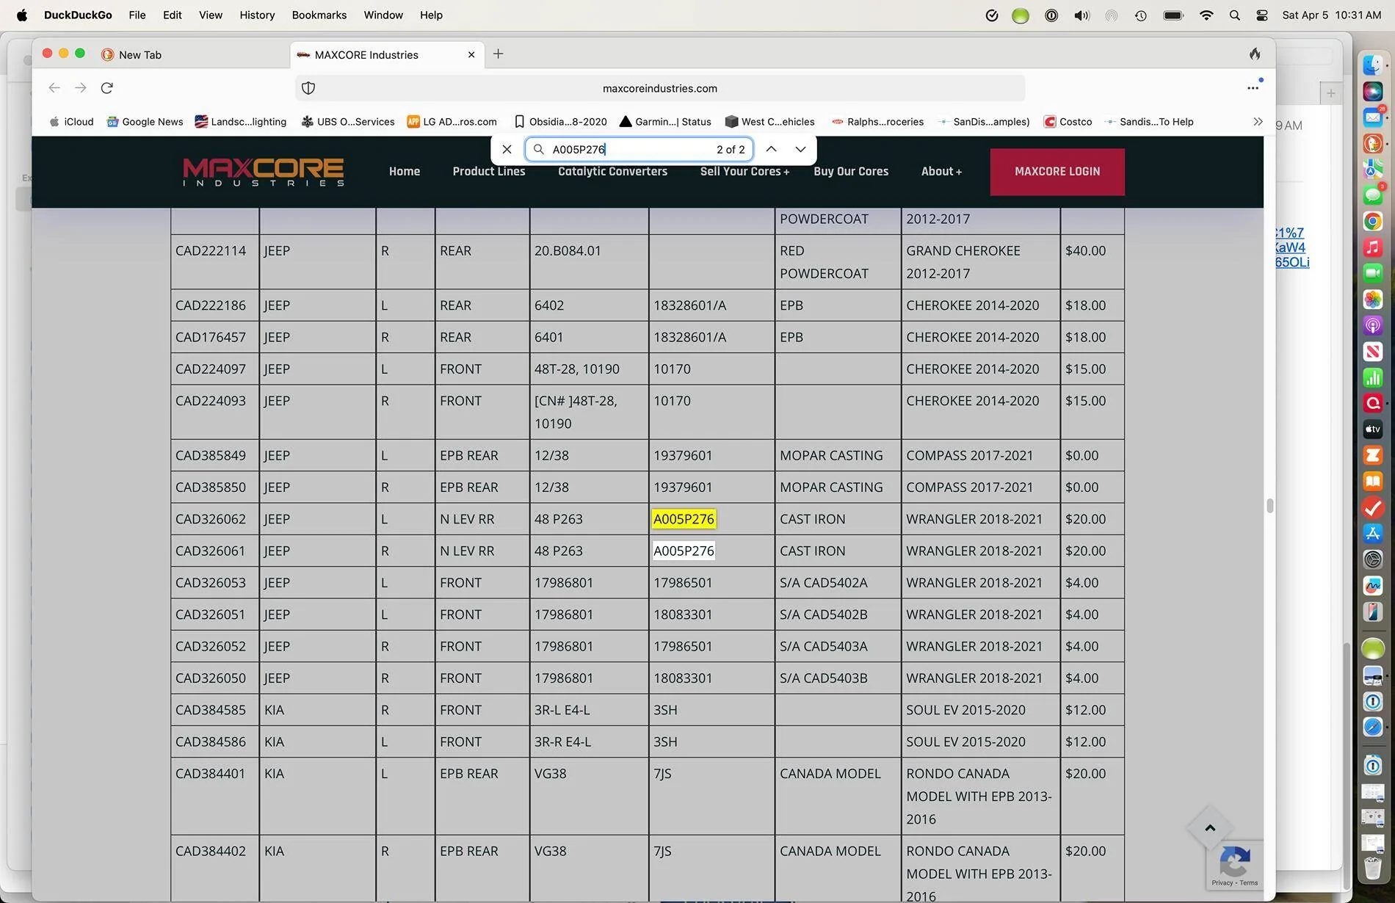Open Control Center in the menu bar
The height and width of the screenshot is (903, 1395).
point(1262,15)
